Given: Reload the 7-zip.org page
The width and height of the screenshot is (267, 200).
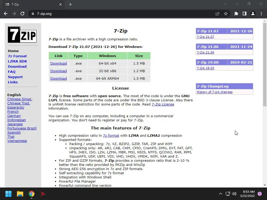Looking at the screenshot, I should (x=22, y=14).
